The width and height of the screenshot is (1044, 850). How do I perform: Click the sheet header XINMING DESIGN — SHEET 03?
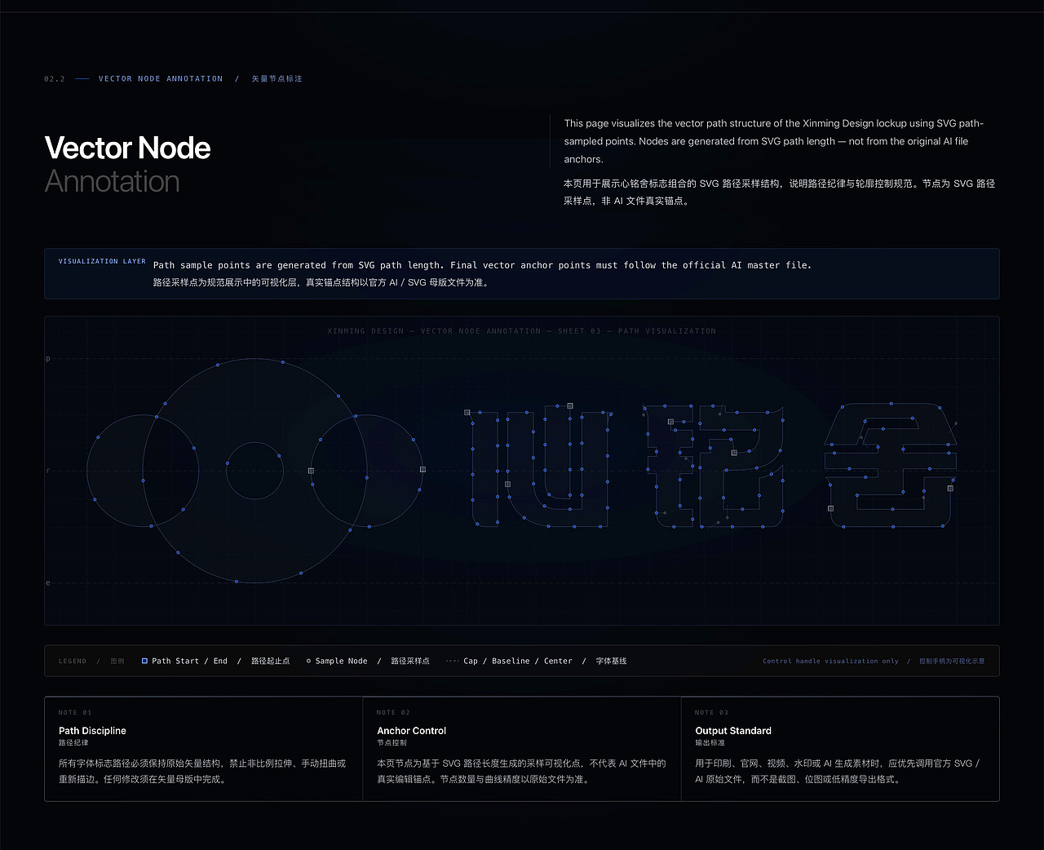(x=521, y=331)
